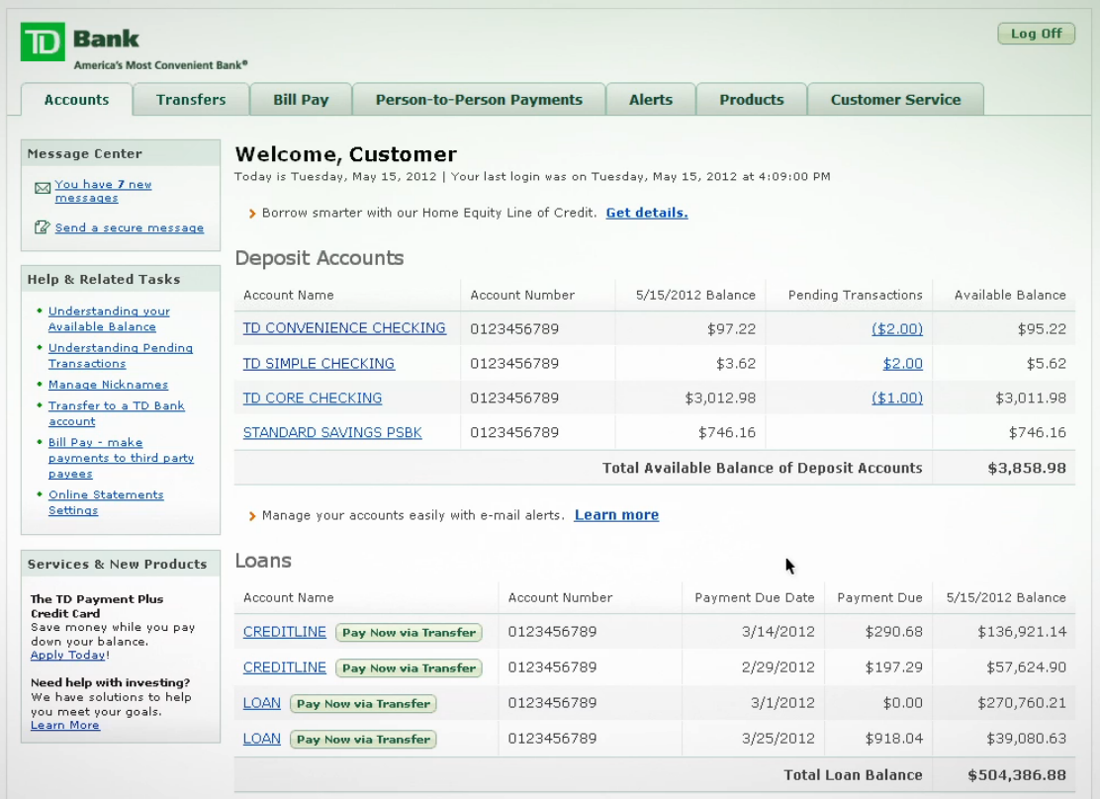
Task: Click the 'Pending Transactions' column header
Action: point(855,295)
